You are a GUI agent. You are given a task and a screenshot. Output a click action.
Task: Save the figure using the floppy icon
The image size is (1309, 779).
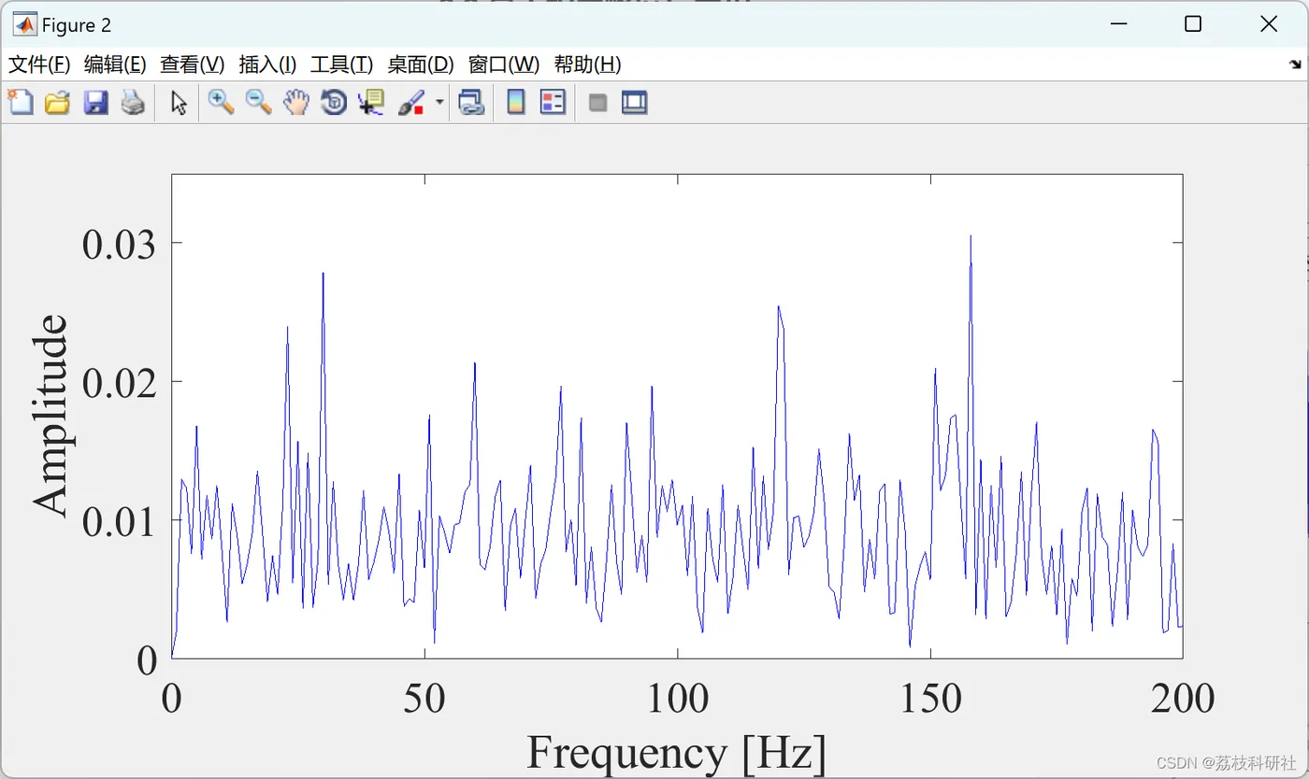(95, 102)
